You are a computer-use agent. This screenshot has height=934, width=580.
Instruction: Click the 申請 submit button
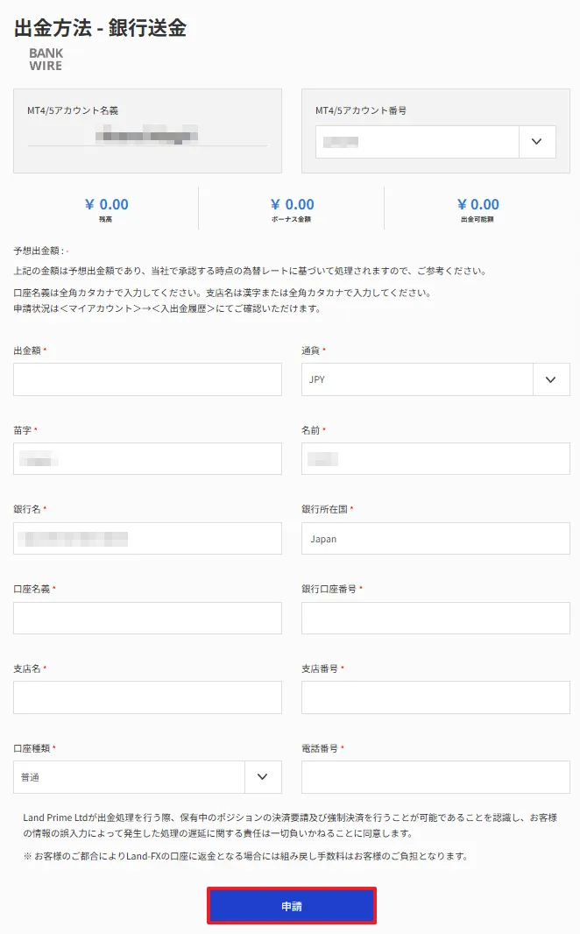(x=291, y=905)
